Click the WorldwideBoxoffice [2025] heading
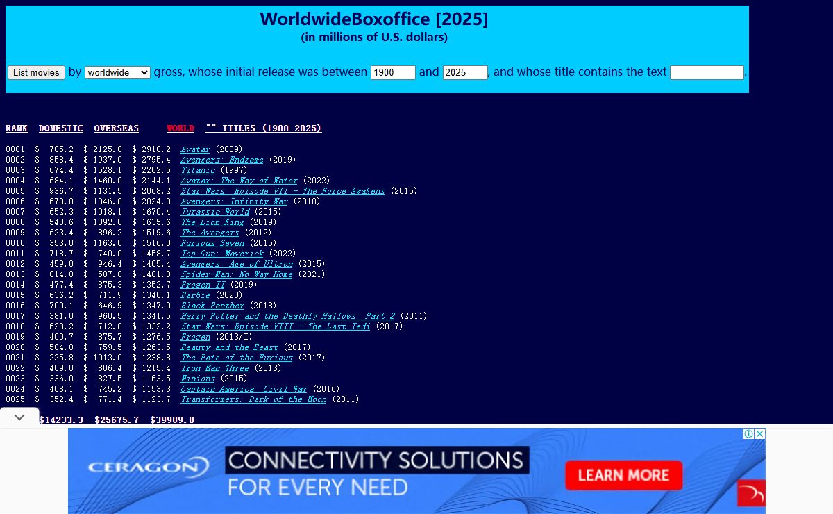This screenshot has height=514, width=833. tap(374, 19)
